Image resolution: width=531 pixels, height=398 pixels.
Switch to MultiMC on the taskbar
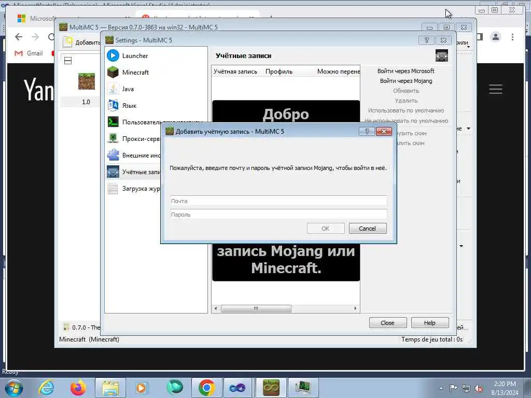[271, 388]
